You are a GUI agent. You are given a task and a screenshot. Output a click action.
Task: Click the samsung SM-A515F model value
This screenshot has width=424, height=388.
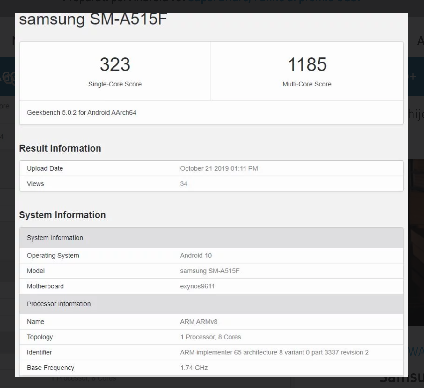click(x=210, y=271)
